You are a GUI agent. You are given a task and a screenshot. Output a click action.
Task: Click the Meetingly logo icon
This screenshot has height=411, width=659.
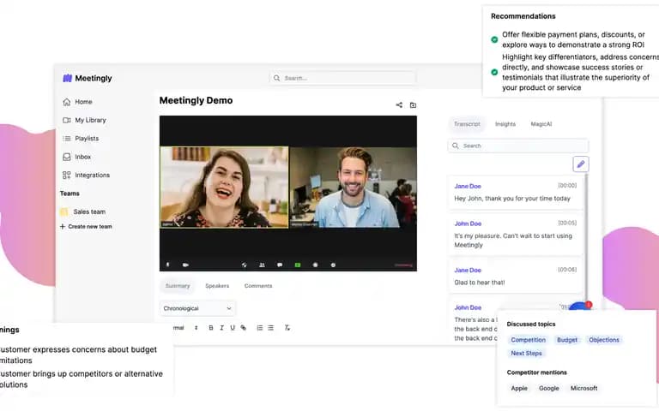(x=67, y=78)
